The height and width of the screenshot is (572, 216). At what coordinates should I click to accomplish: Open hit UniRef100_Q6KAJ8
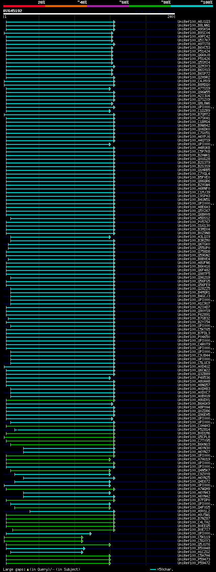click(x=194, y=55)
